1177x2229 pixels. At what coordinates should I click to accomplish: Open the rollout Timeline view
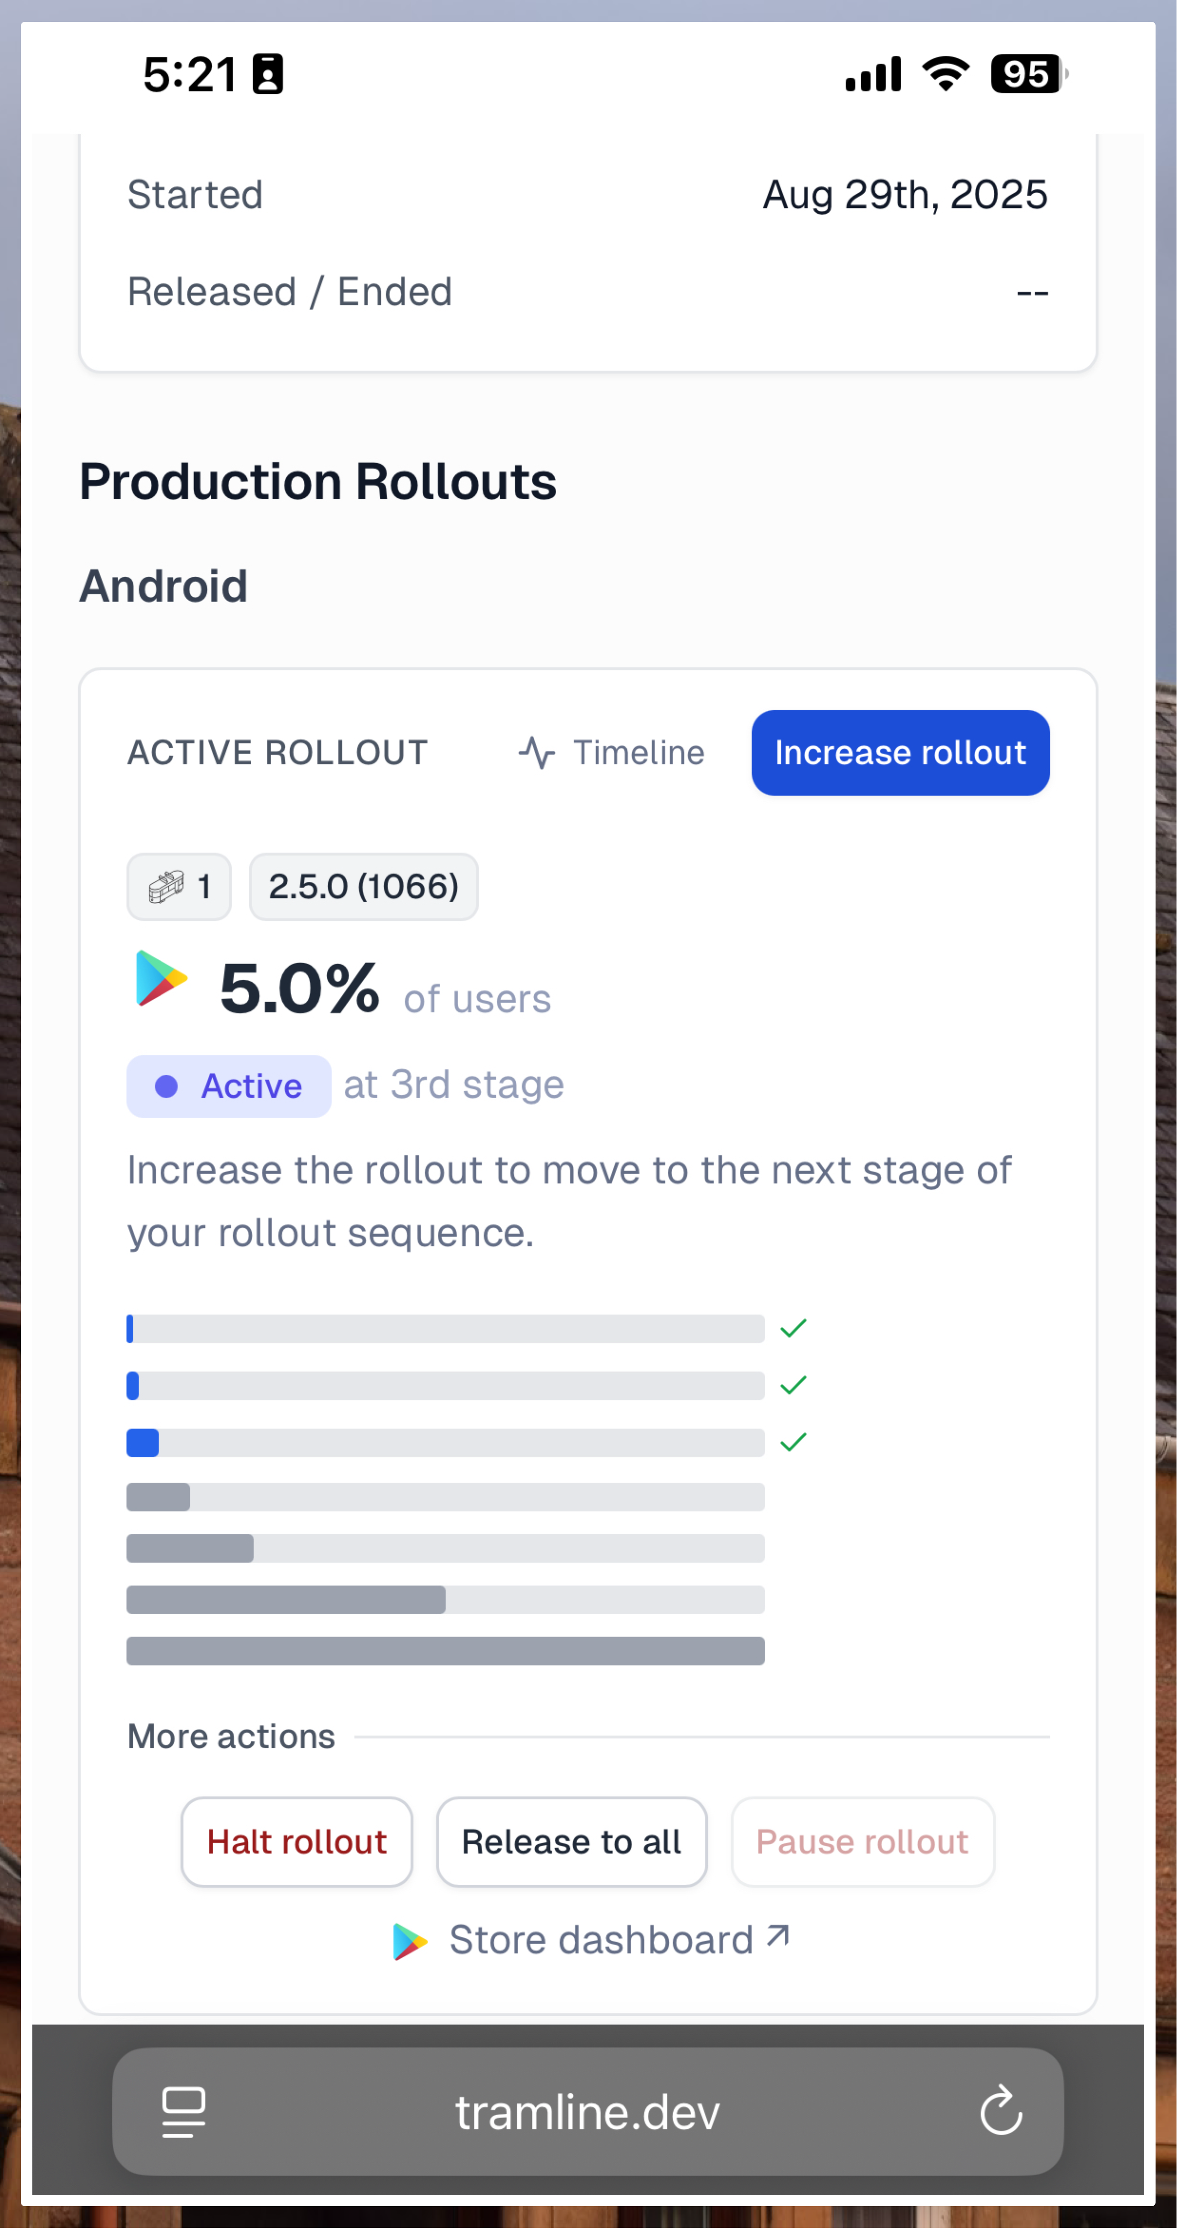pyautogui.click(x=610, y=753)
